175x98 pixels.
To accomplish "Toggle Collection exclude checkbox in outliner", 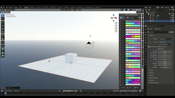I will [169, 14].
